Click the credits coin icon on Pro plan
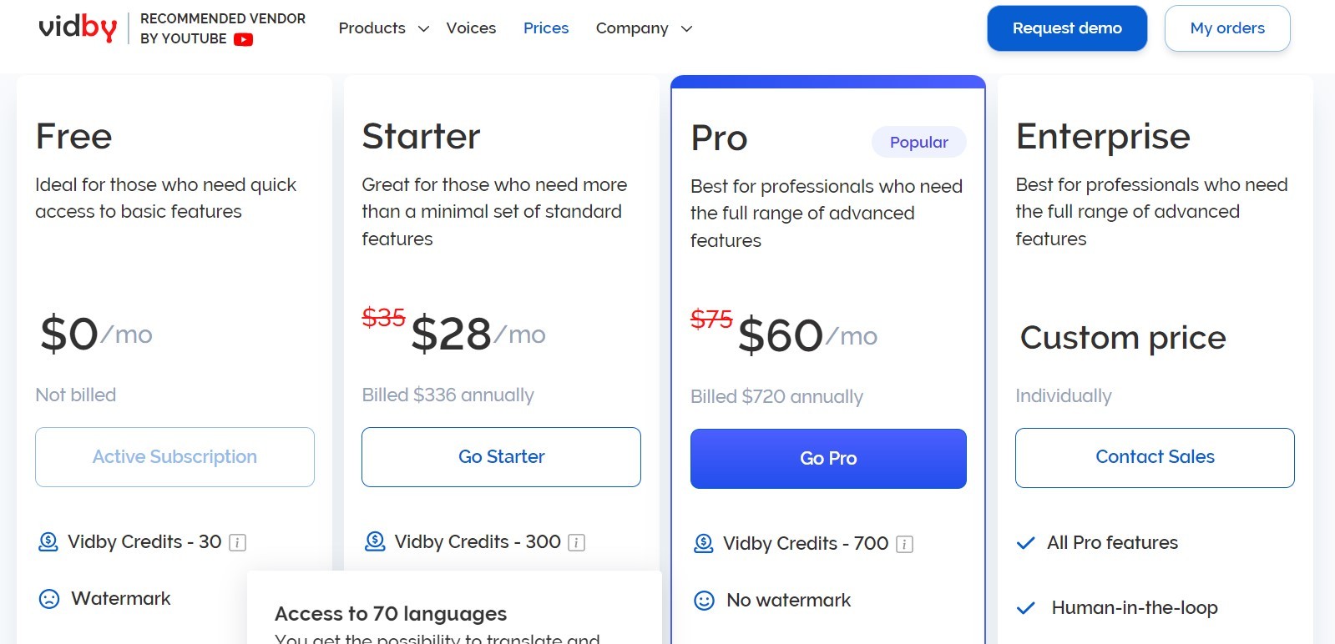Image resolution: width=1335 pixels, height=644 pixels. 705,544
